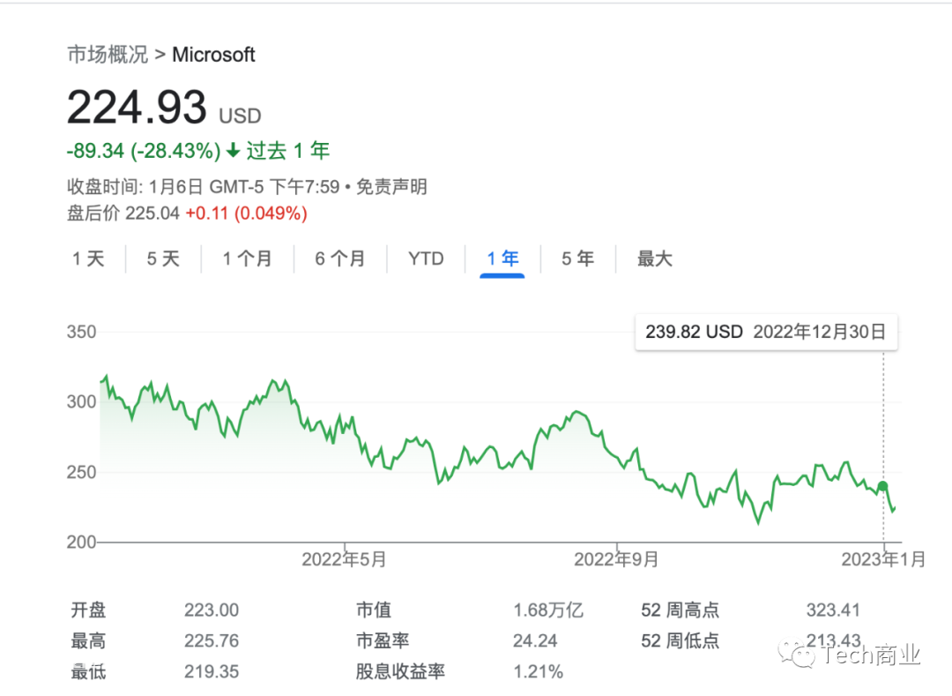The image size is (952, 696).
Task: Click the 52 周高点 label
Action: 680,610
